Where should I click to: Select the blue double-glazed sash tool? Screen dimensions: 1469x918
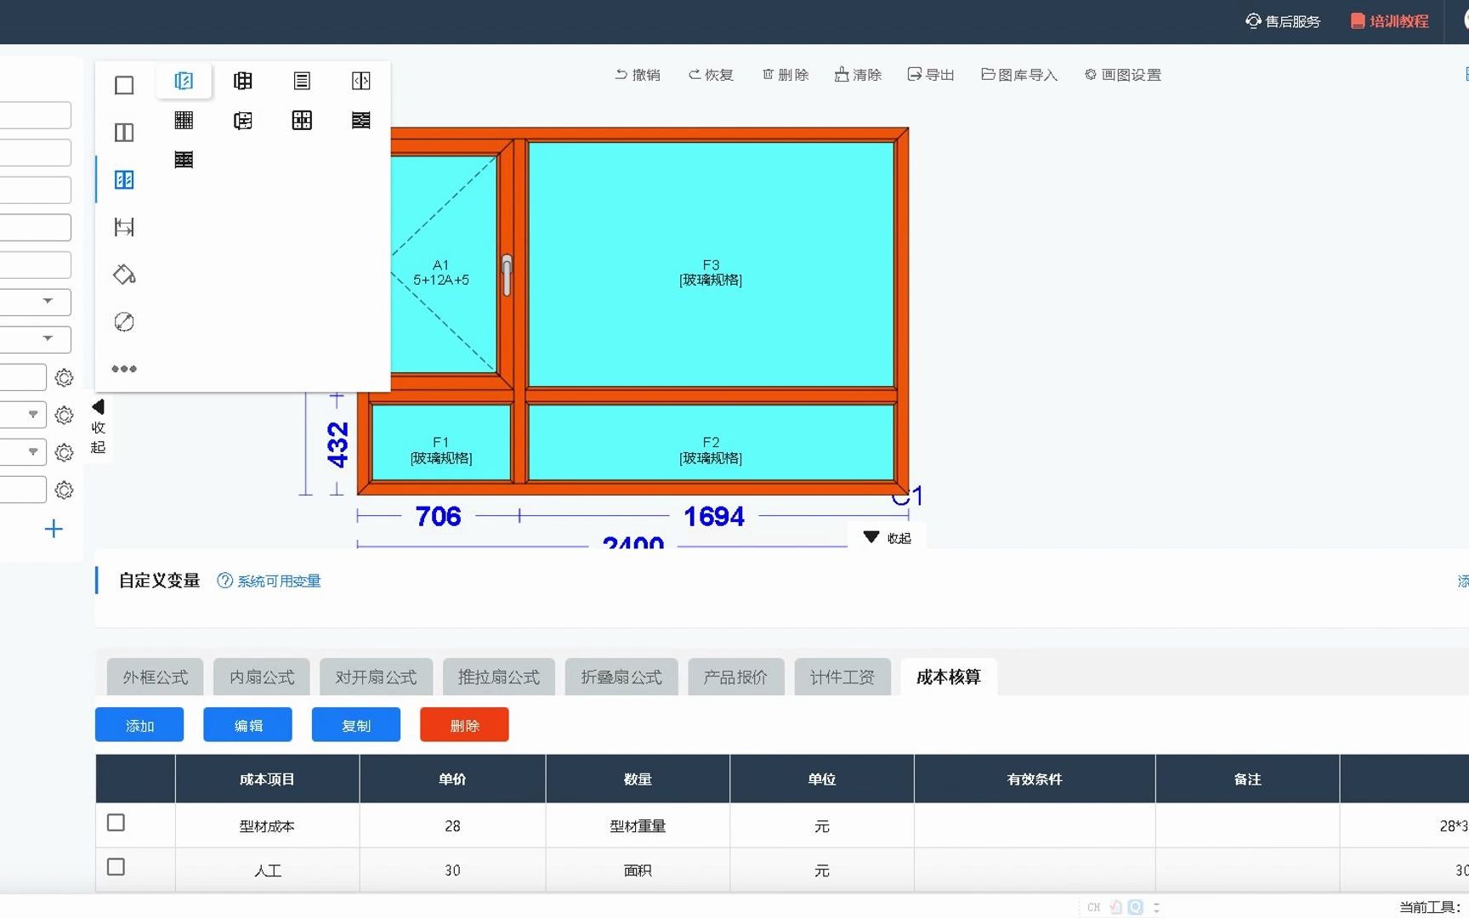pos(124,179)
